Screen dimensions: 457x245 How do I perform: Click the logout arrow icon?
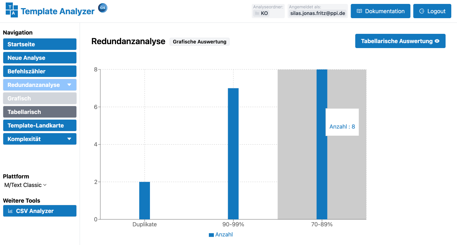tap(422, 11)
